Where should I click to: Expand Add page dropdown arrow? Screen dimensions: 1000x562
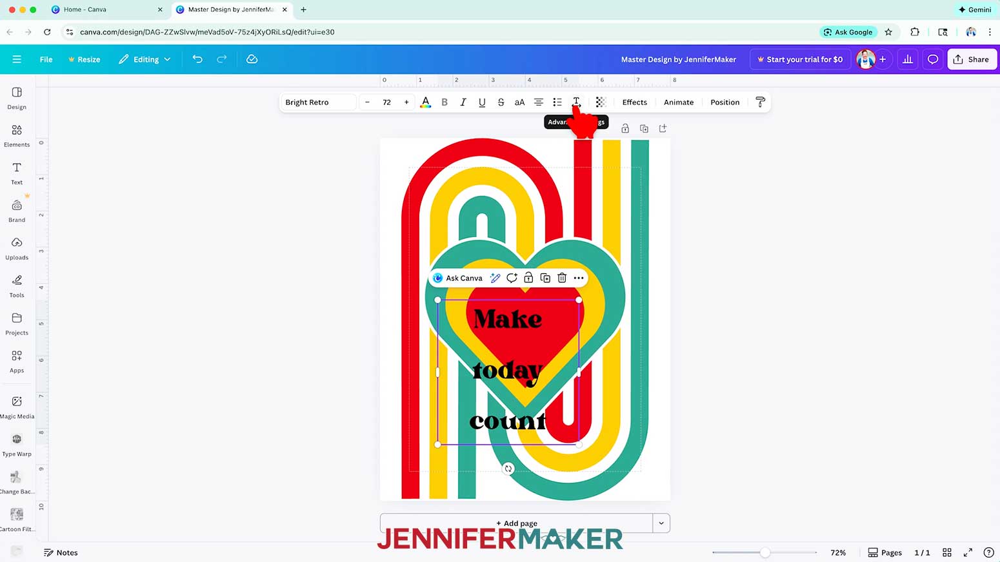pos(661,523)
